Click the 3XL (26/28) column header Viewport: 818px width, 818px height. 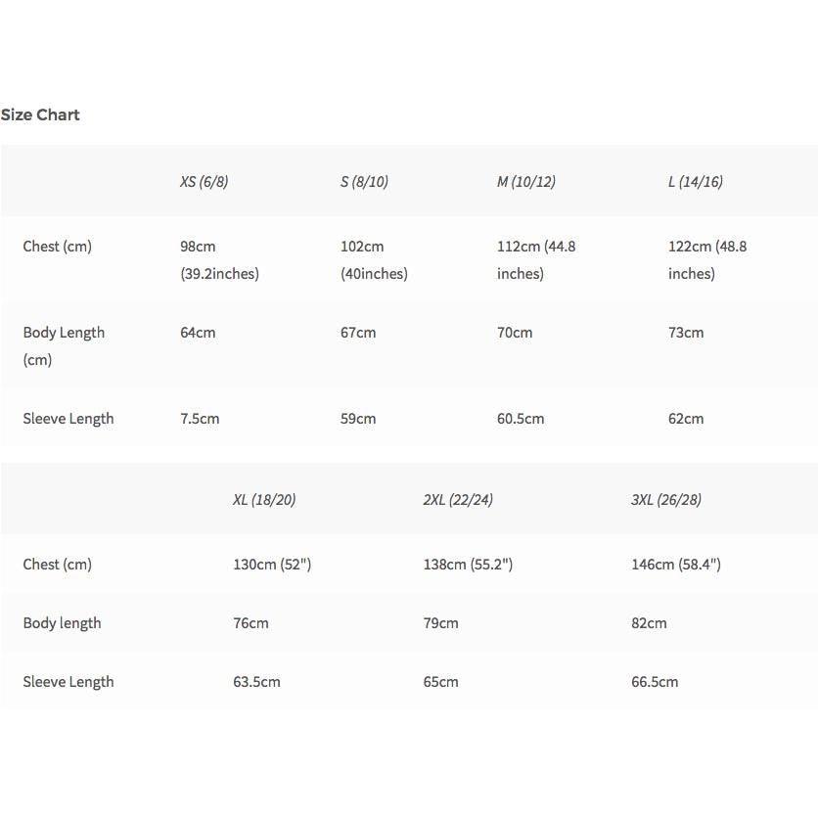pos(665,500)
